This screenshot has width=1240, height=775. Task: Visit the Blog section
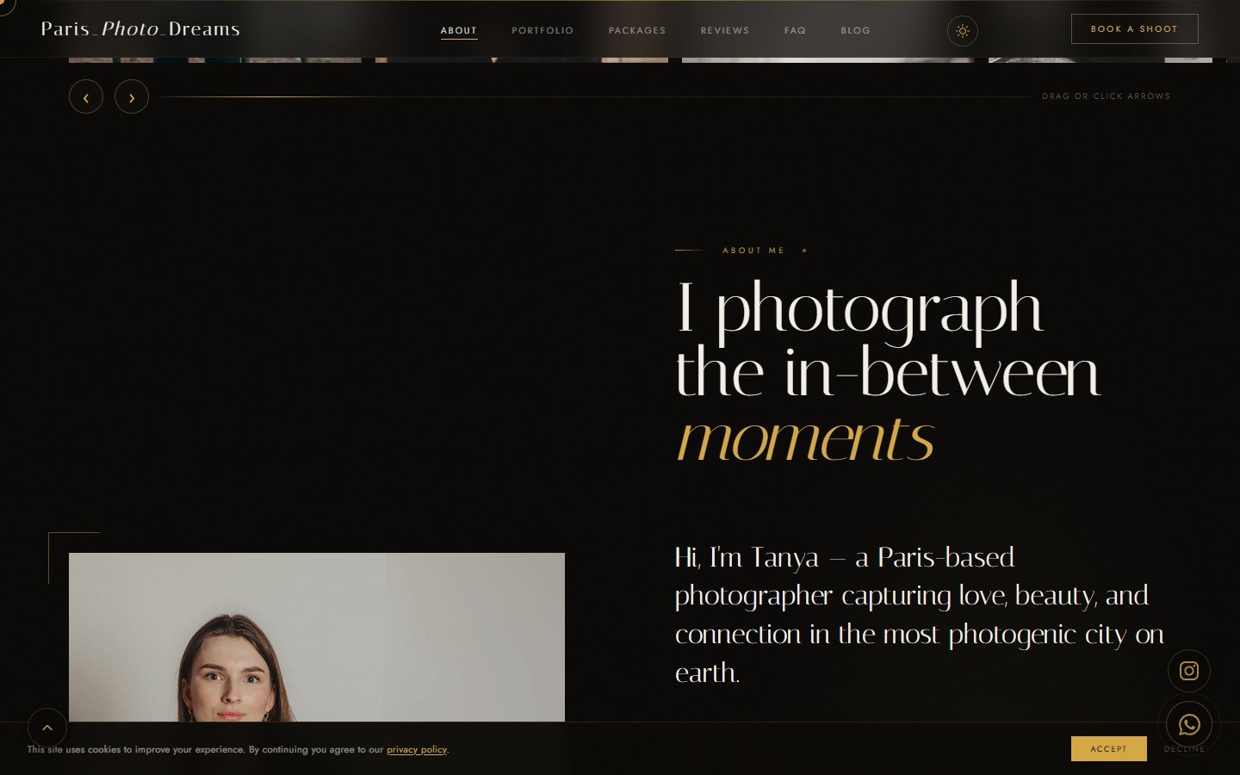855,30
